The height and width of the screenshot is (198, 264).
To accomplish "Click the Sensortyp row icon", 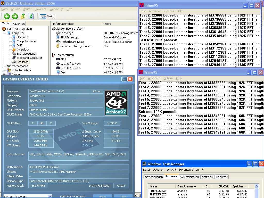I will [x=58, y=33].
